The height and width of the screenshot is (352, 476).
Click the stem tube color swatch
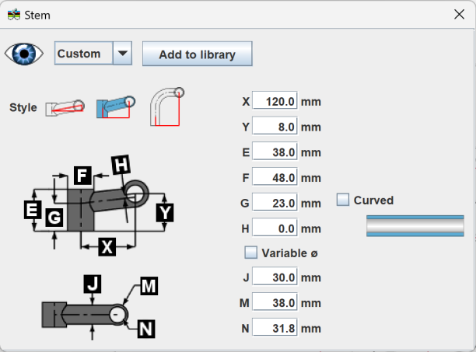pyautogui.click(x=415, y=226)
